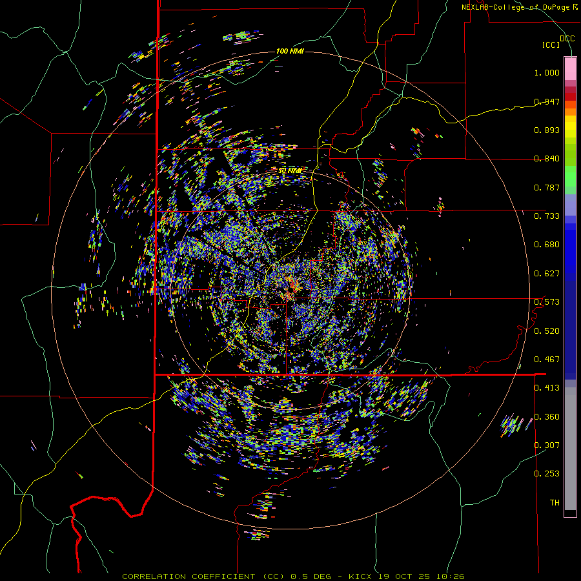Select the 0.360 scale value
This screenshot has width=581, height=581.
547,417
